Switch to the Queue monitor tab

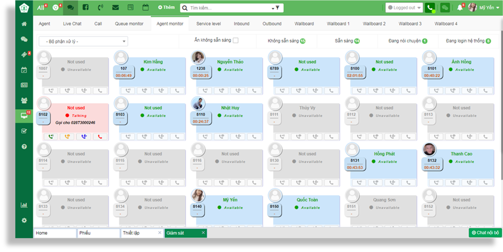point(129,24)
